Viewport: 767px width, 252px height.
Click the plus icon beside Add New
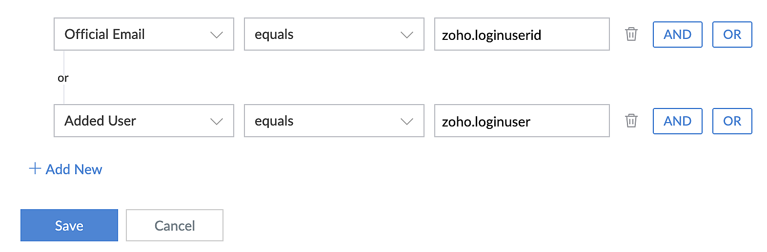tap(35, 169)
